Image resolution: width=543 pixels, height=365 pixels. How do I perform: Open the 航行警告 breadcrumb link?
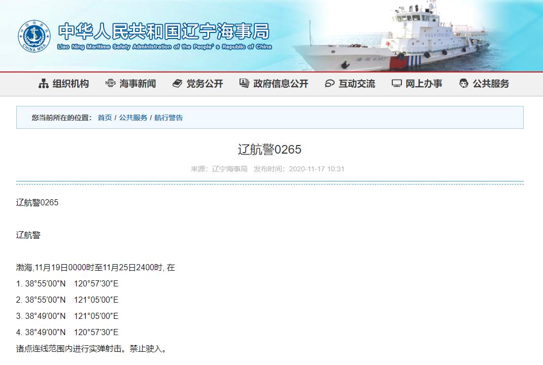168,118
